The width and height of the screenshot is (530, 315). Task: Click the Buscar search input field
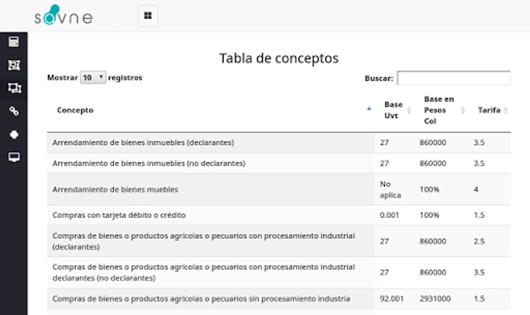pos(453,78)
